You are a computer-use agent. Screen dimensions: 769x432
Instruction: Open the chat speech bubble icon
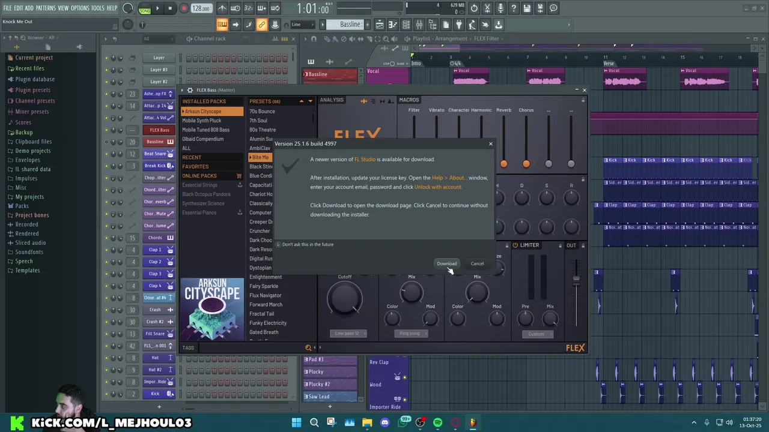tap(553, 8)
